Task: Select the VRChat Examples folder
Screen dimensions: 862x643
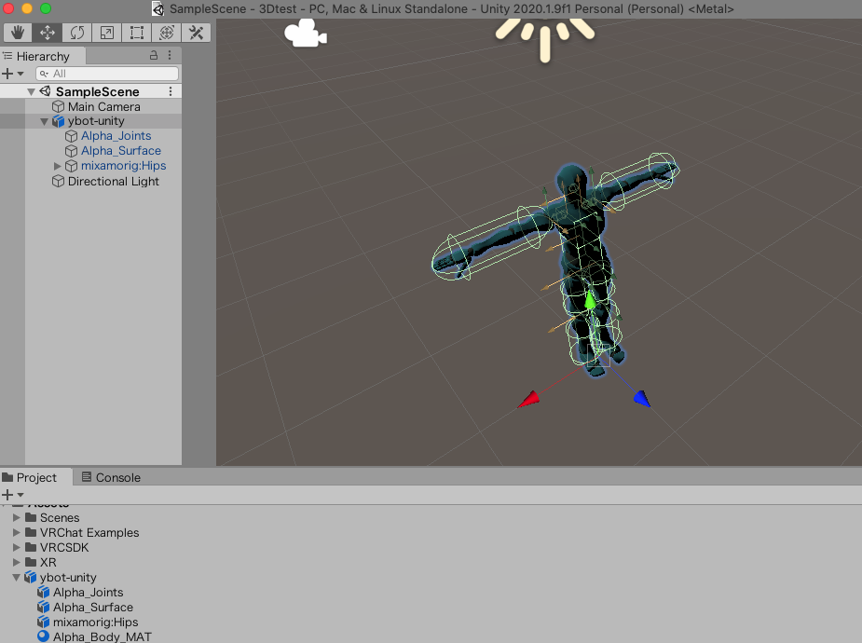Action: [89, 532]
